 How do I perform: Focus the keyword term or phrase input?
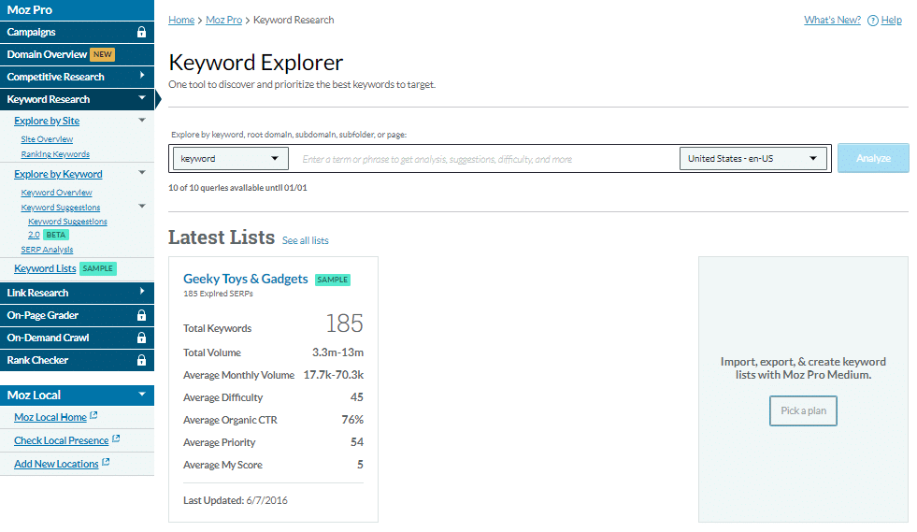pos(485,159)
